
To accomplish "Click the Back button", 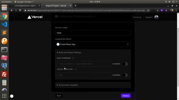I will point(59,96).
